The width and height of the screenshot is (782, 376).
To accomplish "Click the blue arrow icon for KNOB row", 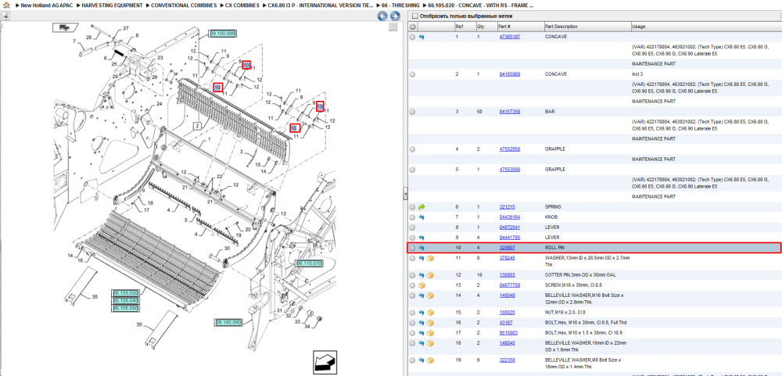I will coord(421,217).
